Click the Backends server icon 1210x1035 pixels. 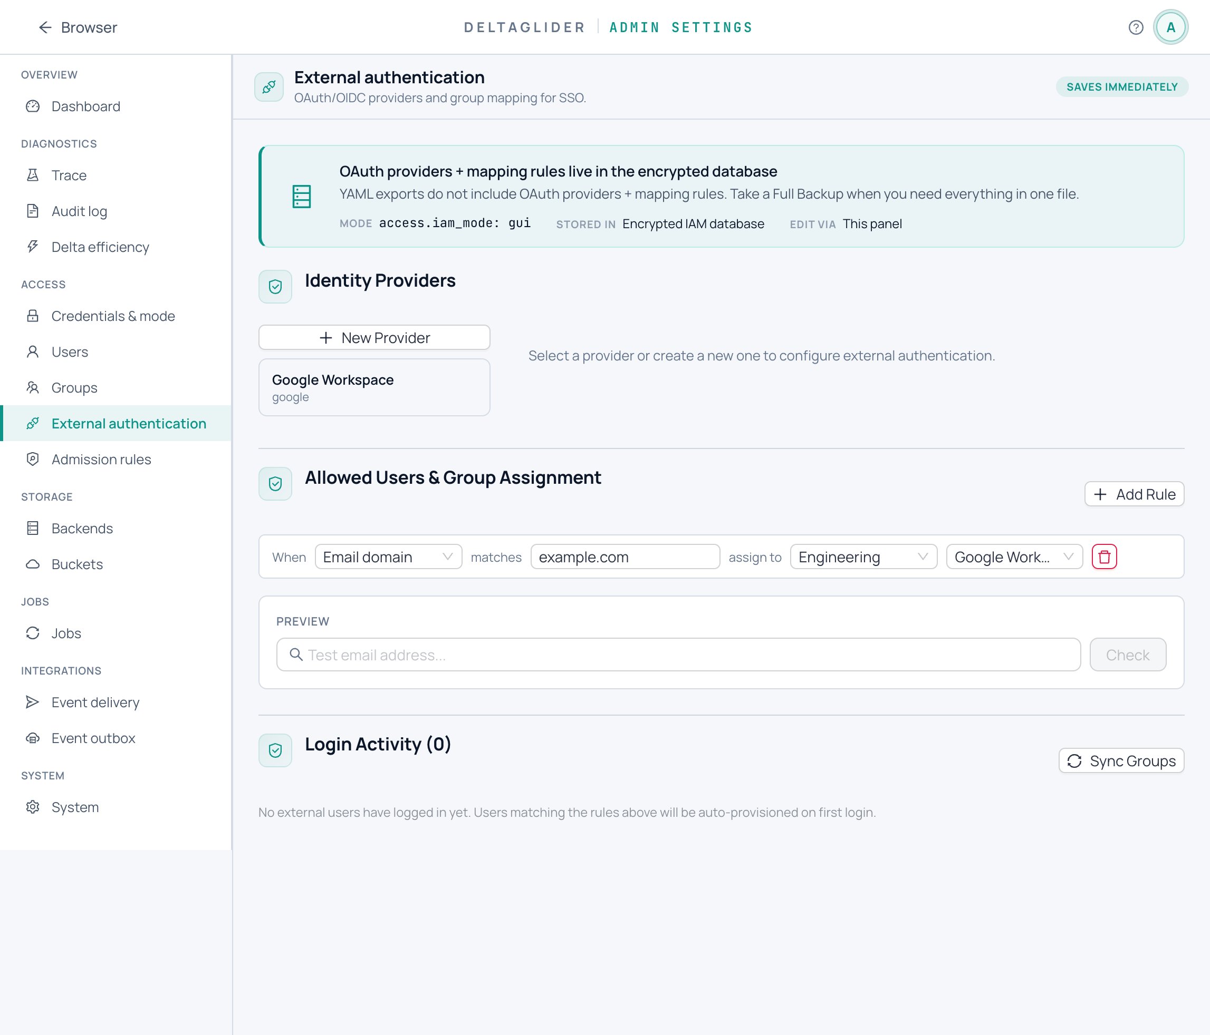pos(33,528)
